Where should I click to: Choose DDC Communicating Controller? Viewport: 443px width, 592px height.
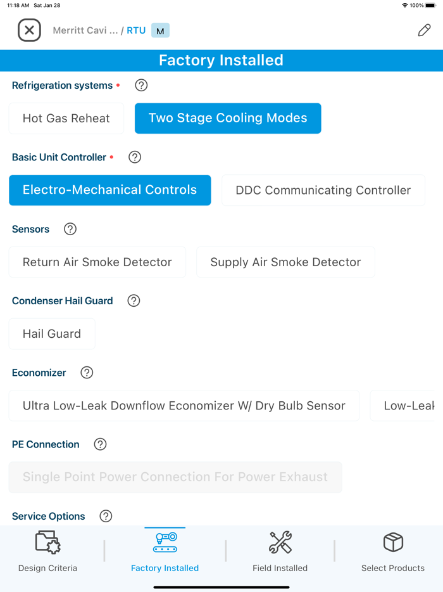[x=323, y=190]
